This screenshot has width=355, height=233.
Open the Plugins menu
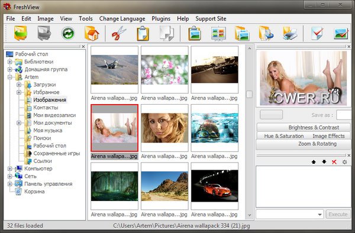[161, 18]
